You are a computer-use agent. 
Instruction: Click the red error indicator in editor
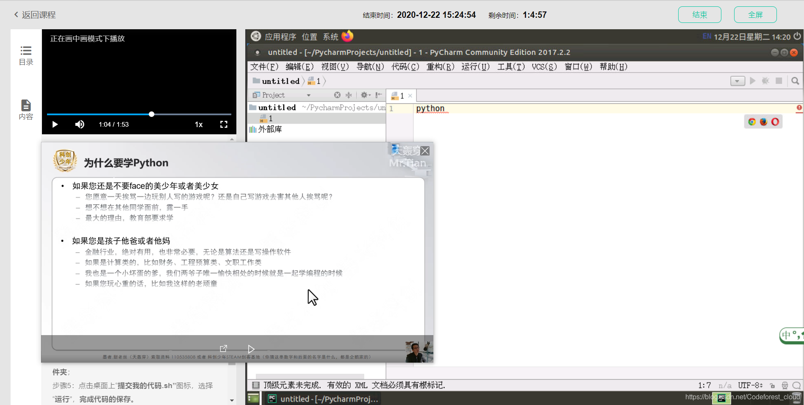click(x=799, y=108)
